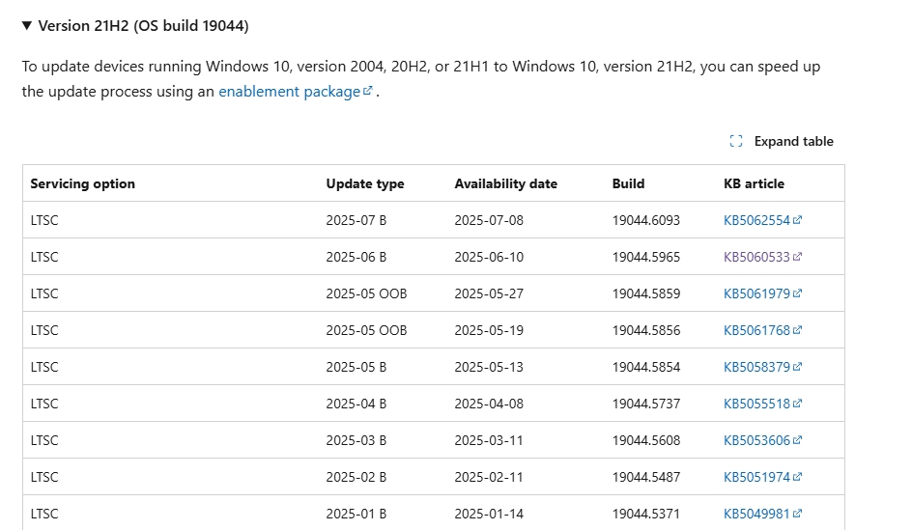Click the Build column header

pos(628,183)
